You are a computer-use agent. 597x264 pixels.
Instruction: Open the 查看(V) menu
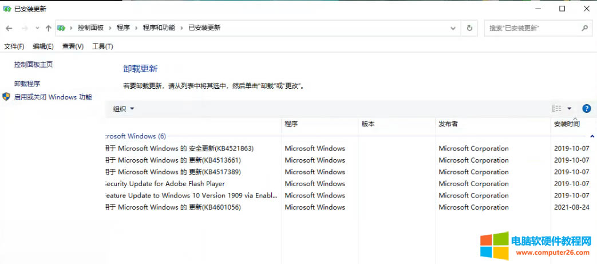(73, 46)
